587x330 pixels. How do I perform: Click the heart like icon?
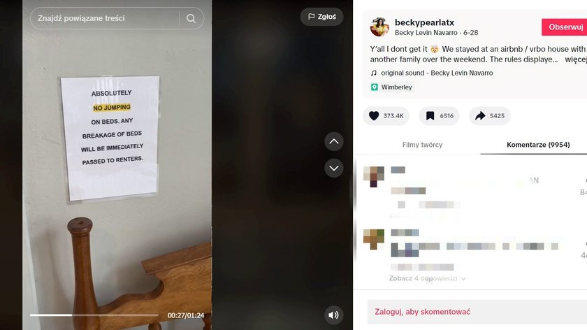(x=374, y=116)
